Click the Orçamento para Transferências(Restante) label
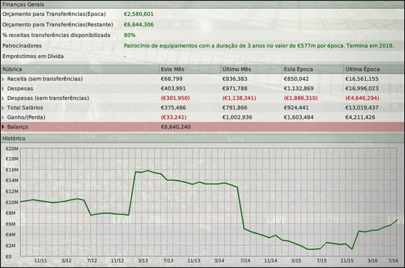 click(x=57, y=24)
